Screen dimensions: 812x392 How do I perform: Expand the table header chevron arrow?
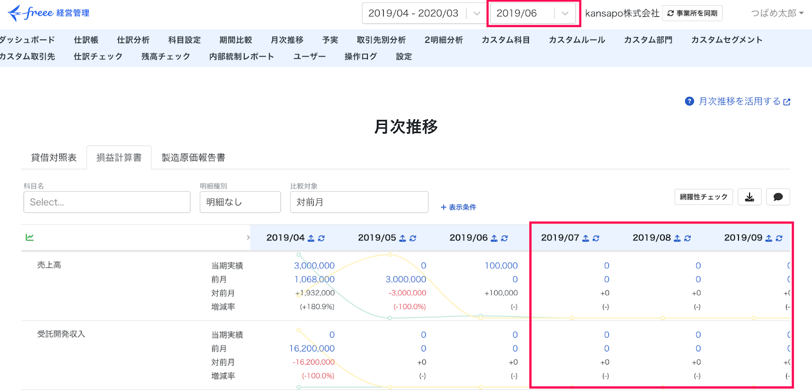pos(248,237)
